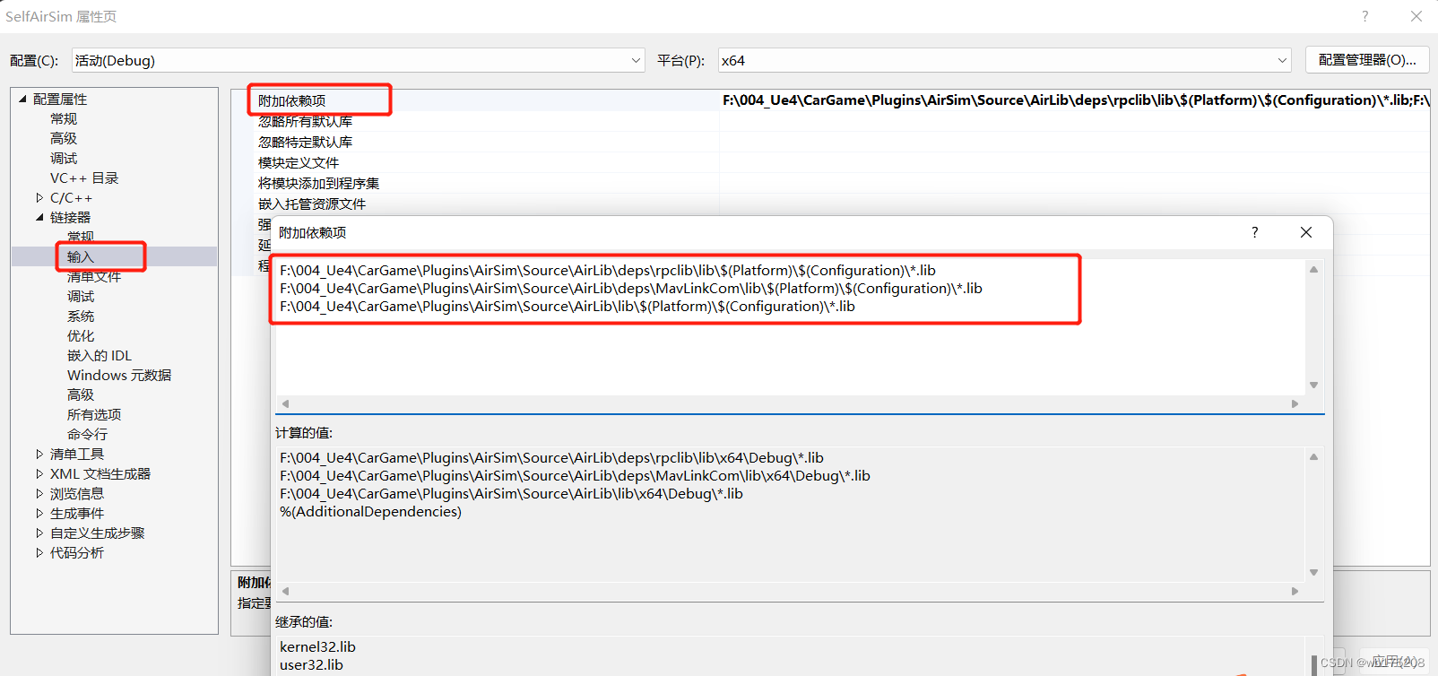Close the 附加依赖项 dialog with X

[x=1306, y=232]
